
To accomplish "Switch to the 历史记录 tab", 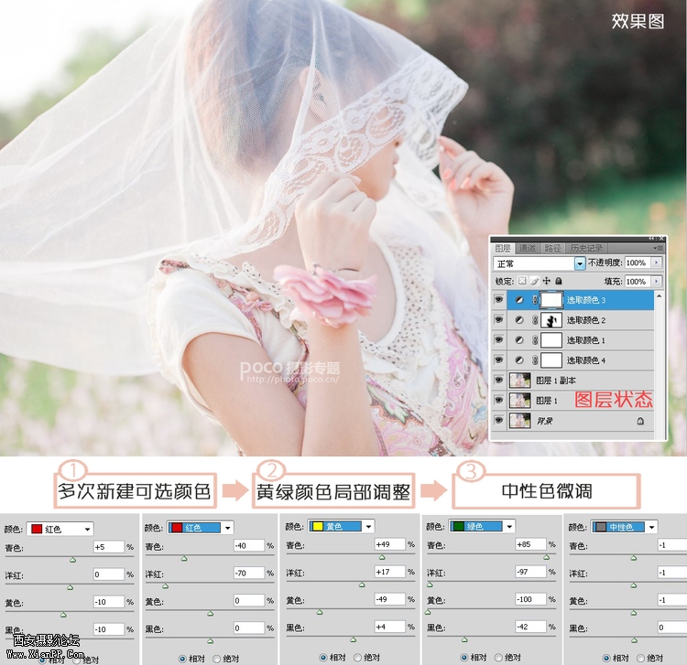I will [587, 248].
